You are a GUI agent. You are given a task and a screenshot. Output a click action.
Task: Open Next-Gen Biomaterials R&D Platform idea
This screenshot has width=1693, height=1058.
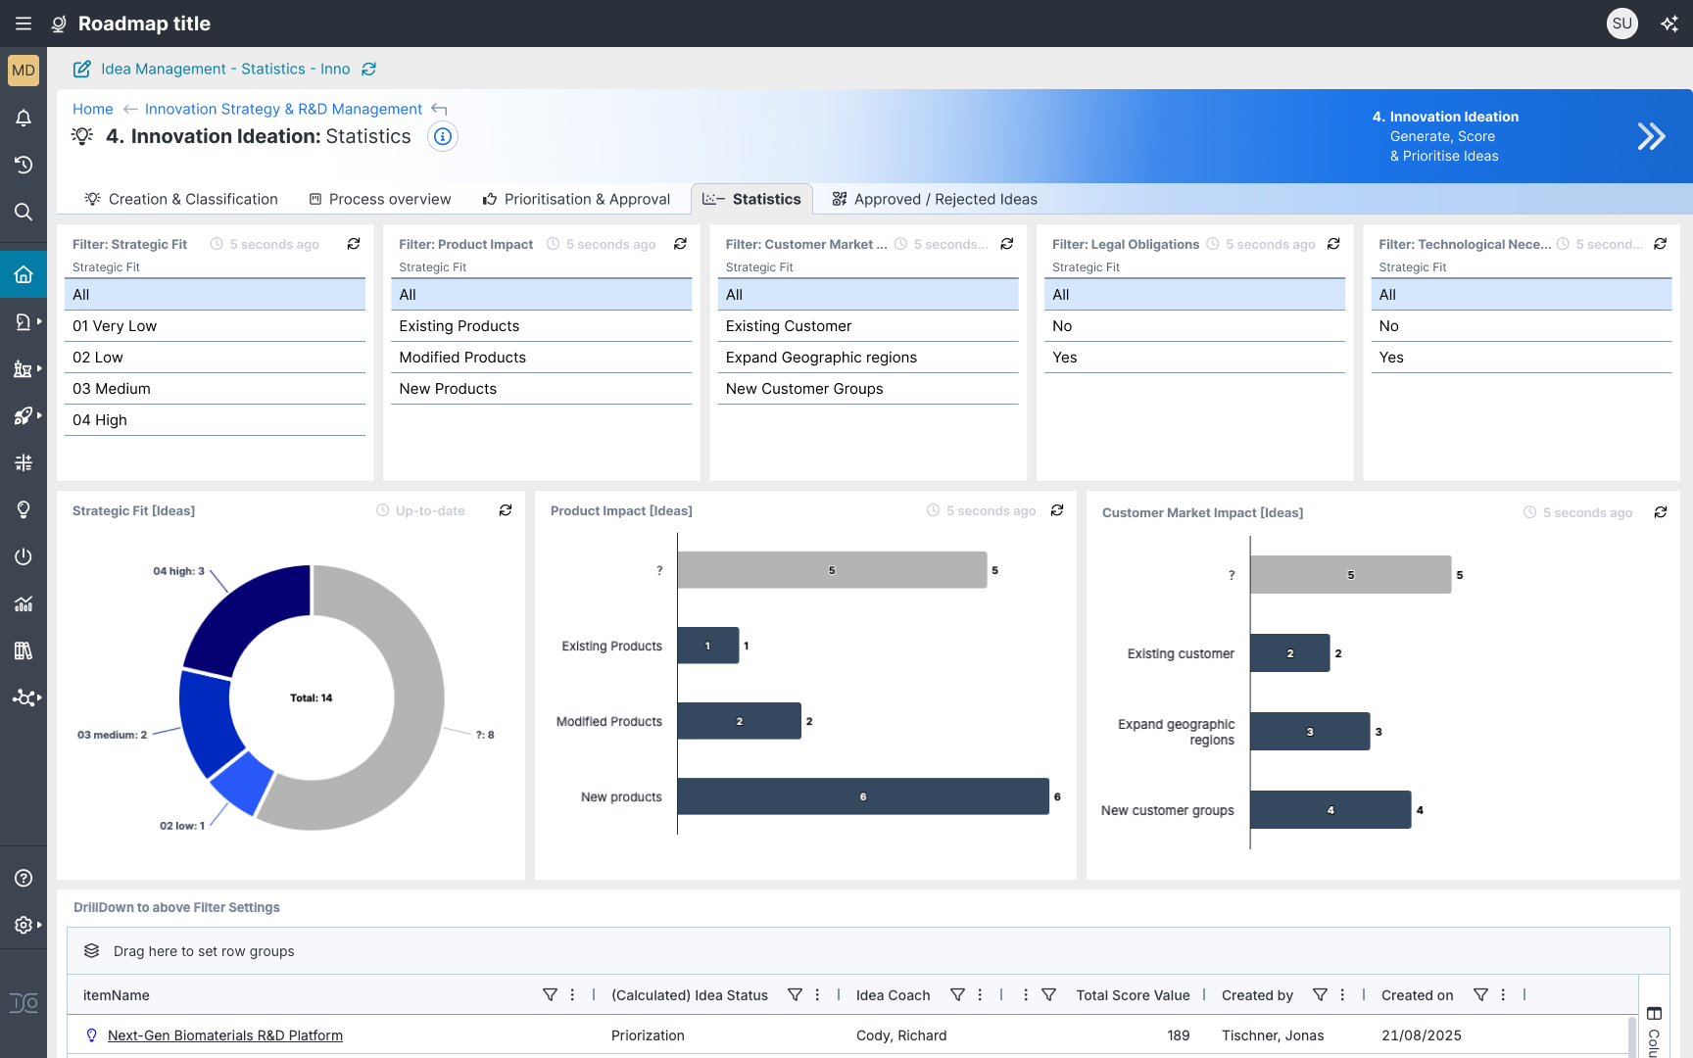pyautogui.click(x=225, y=1035)
